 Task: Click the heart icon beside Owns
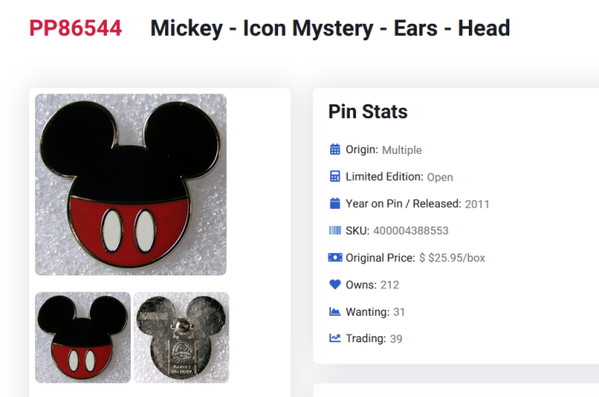[x=335, y=285]
